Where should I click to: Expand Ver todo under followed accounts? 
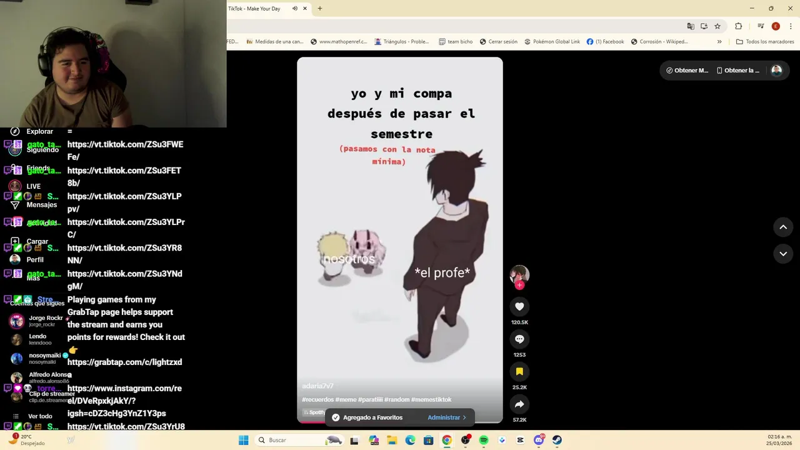(x=32, y=416)
